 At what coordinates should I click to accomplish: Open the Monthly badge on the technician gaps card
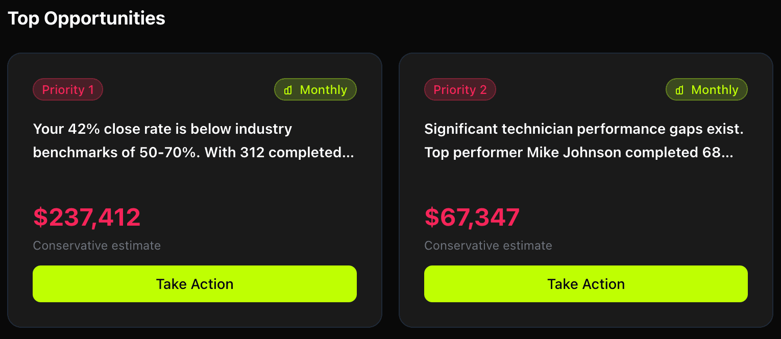pos(706,89)
